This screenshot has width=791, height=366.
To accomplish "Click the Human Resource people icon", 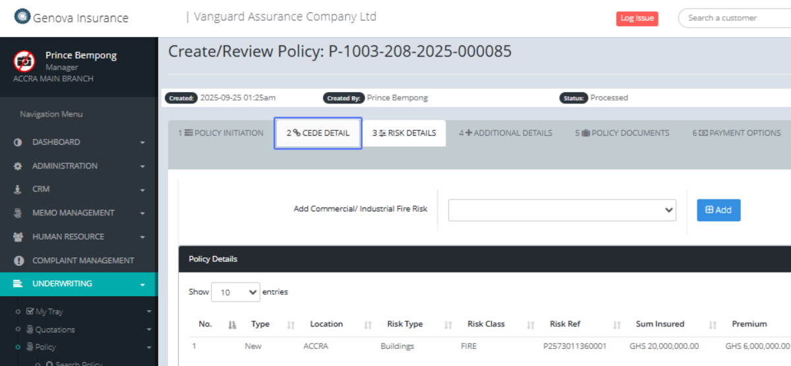I will click(x=18, y=237).
